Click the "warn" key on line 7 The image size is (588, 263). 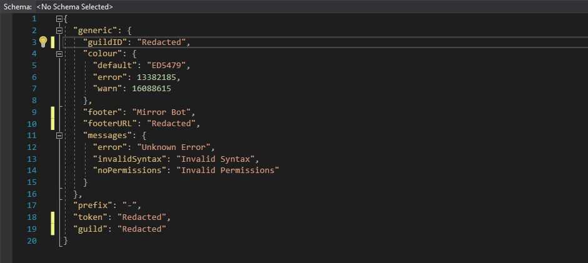click(107, 89)
